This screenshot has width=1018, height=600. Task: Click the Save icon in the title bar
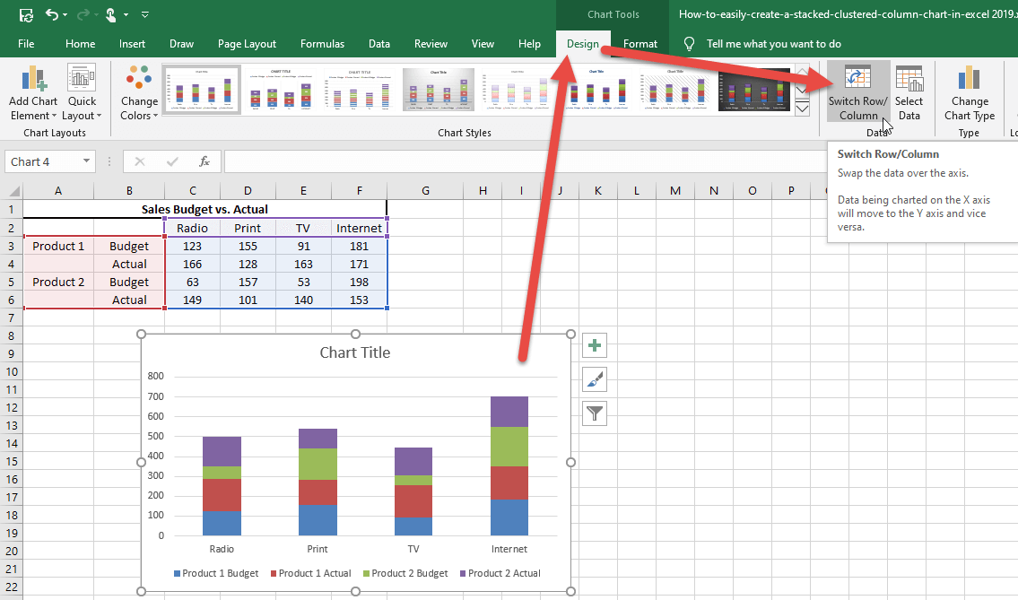[26, 14]
